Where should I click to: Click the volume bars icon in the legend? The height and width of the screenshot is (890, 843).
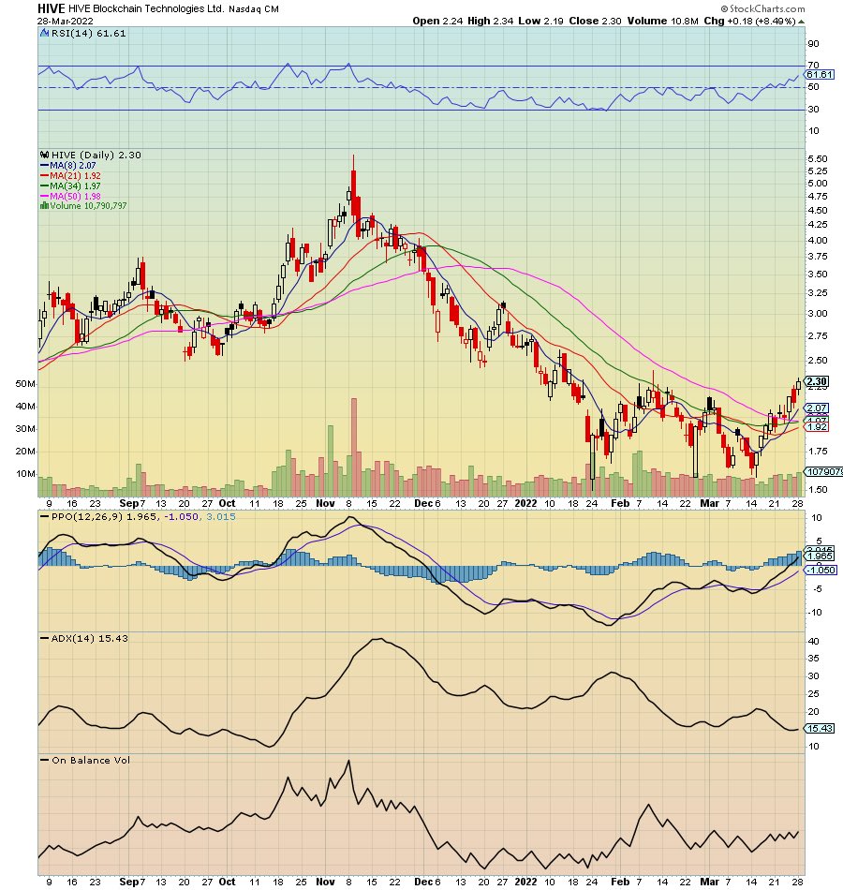pos(44,206)
